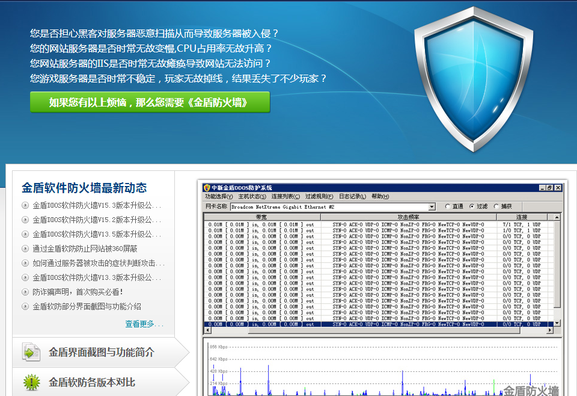Click the arrow bullet beside 防诈骗声明 news item
The image size is (577, 396).
pyautogui.click(x=25, y=291)
